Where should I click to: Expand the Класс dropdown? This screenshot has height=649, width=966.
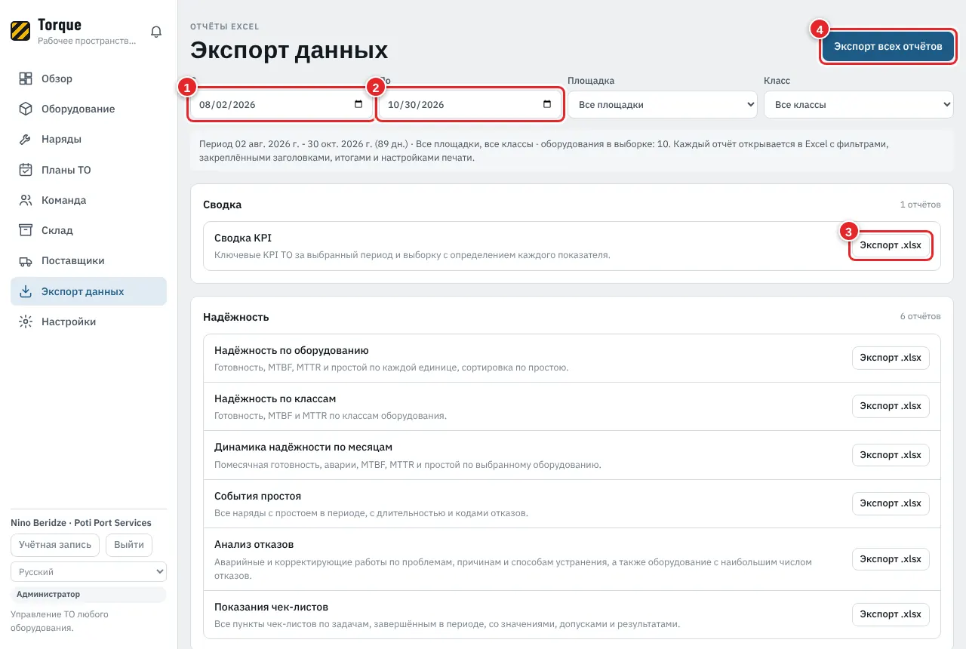click(x=858, y=105)
